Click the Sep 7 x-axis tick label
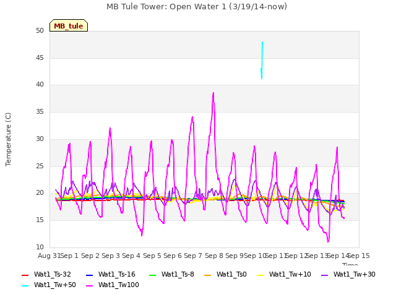 click(x=193, y=256)
